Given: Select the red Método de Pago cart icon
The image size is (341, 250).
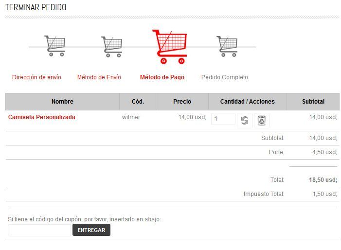Looking at the screenshot, I should pos(170,47).
